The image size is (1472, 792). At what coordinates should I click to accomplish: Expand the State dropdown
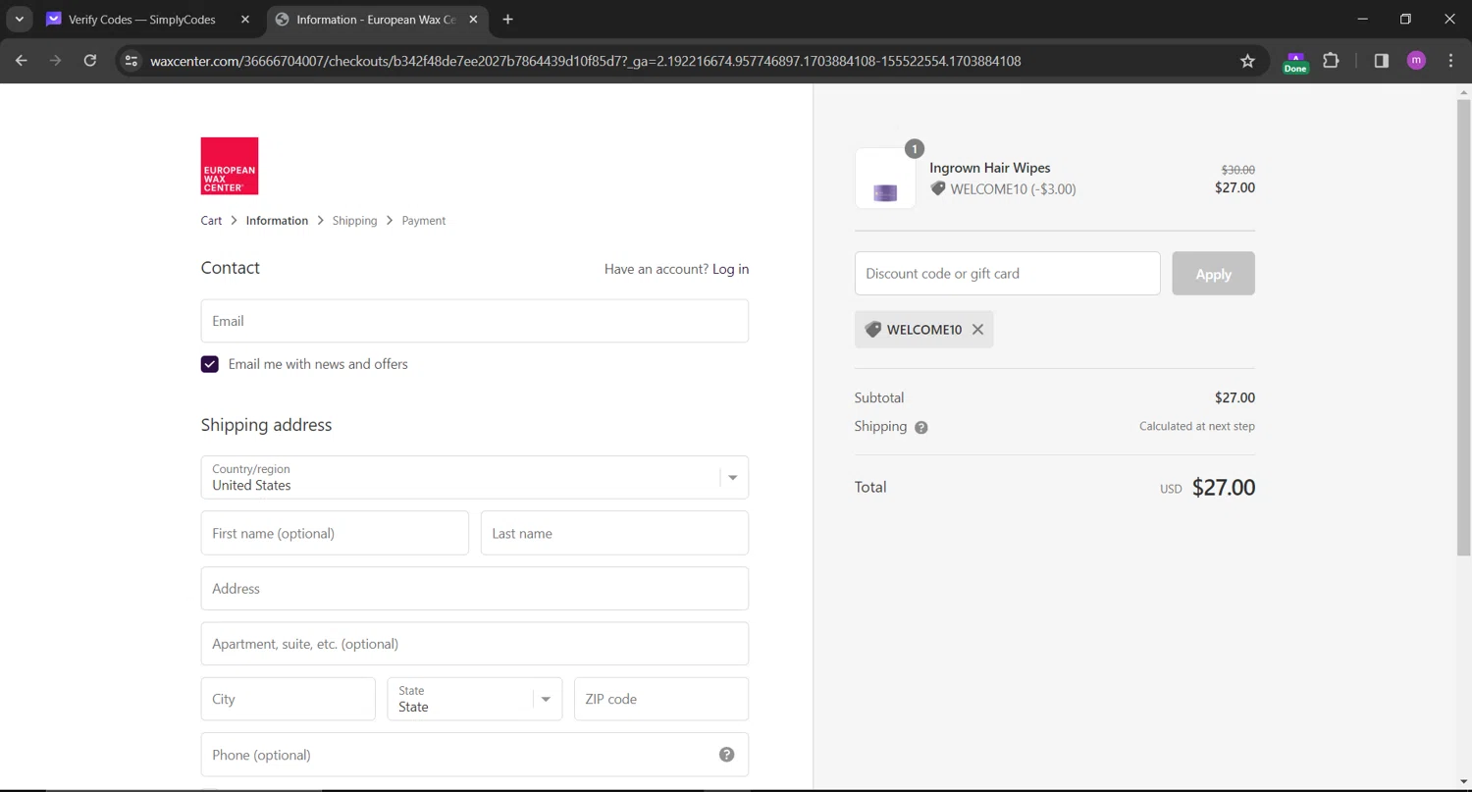click(475, 699)
